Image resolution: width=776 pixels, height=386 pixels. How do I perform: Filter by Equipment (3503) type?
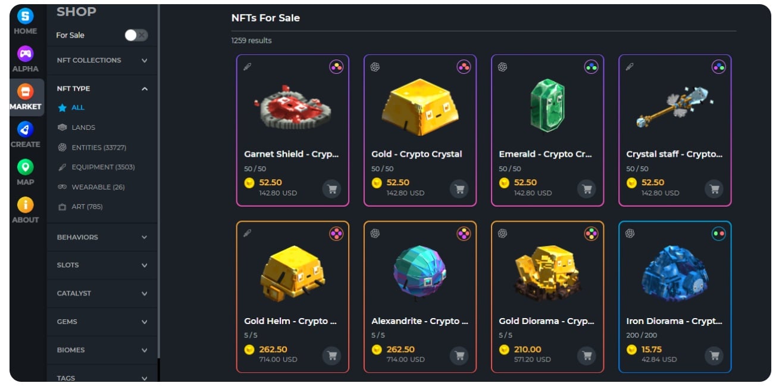(x=102, y=167)
